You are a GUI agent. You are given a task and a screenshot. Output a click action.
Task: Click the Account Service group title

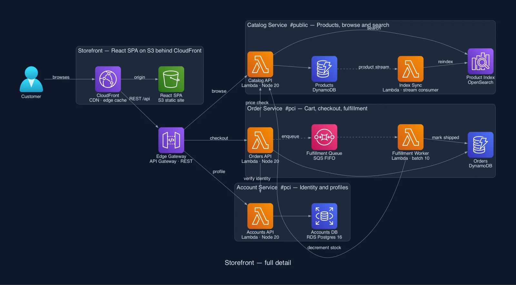click(x=292, y=188)
